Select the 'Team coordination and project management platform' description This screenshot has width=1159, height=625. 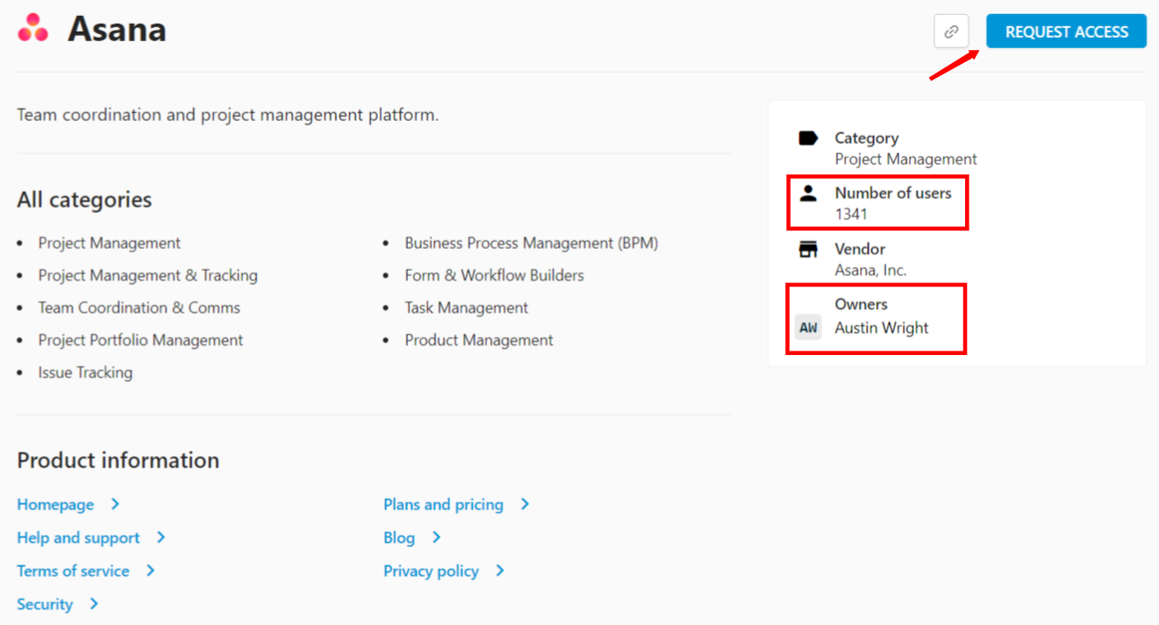tap(227, 115)
